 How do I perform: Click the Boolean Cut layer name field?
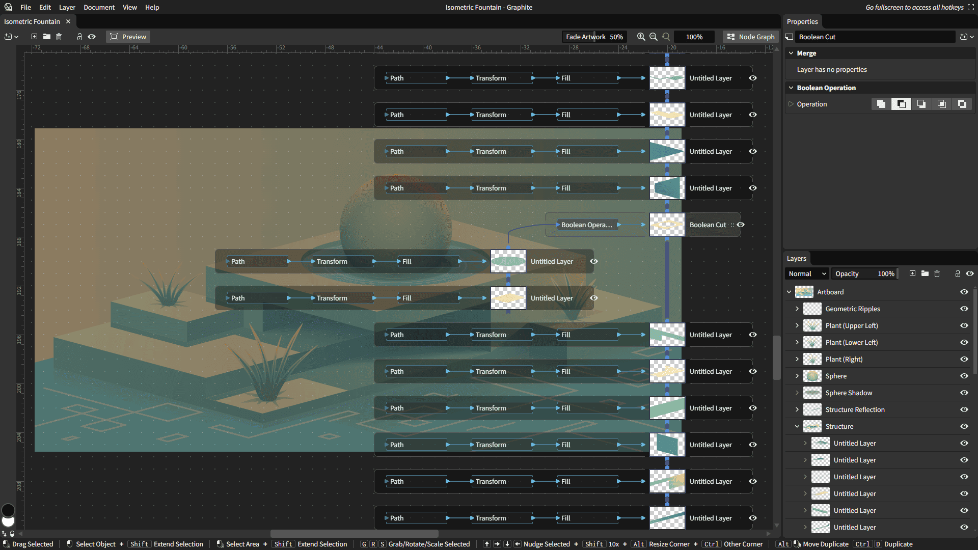coord(874,37)
